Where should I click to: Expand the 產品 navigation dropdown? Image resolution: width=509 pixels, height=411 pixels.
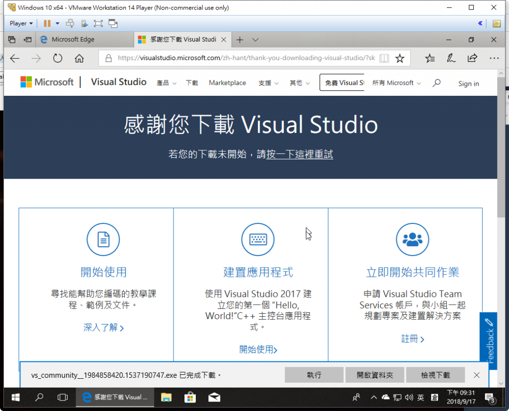tap(167, 83)
